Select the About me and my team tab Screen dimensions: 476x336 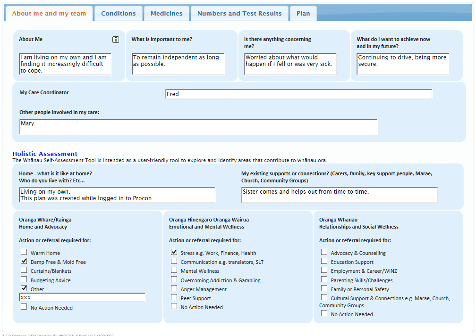click(x=49, y=13)
